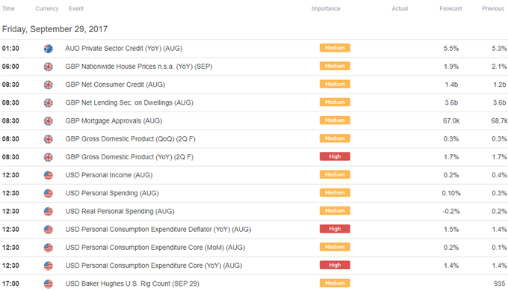
Task: Click forecast value 1.4b for Net Consumer Credit
Action: [451, 85]
